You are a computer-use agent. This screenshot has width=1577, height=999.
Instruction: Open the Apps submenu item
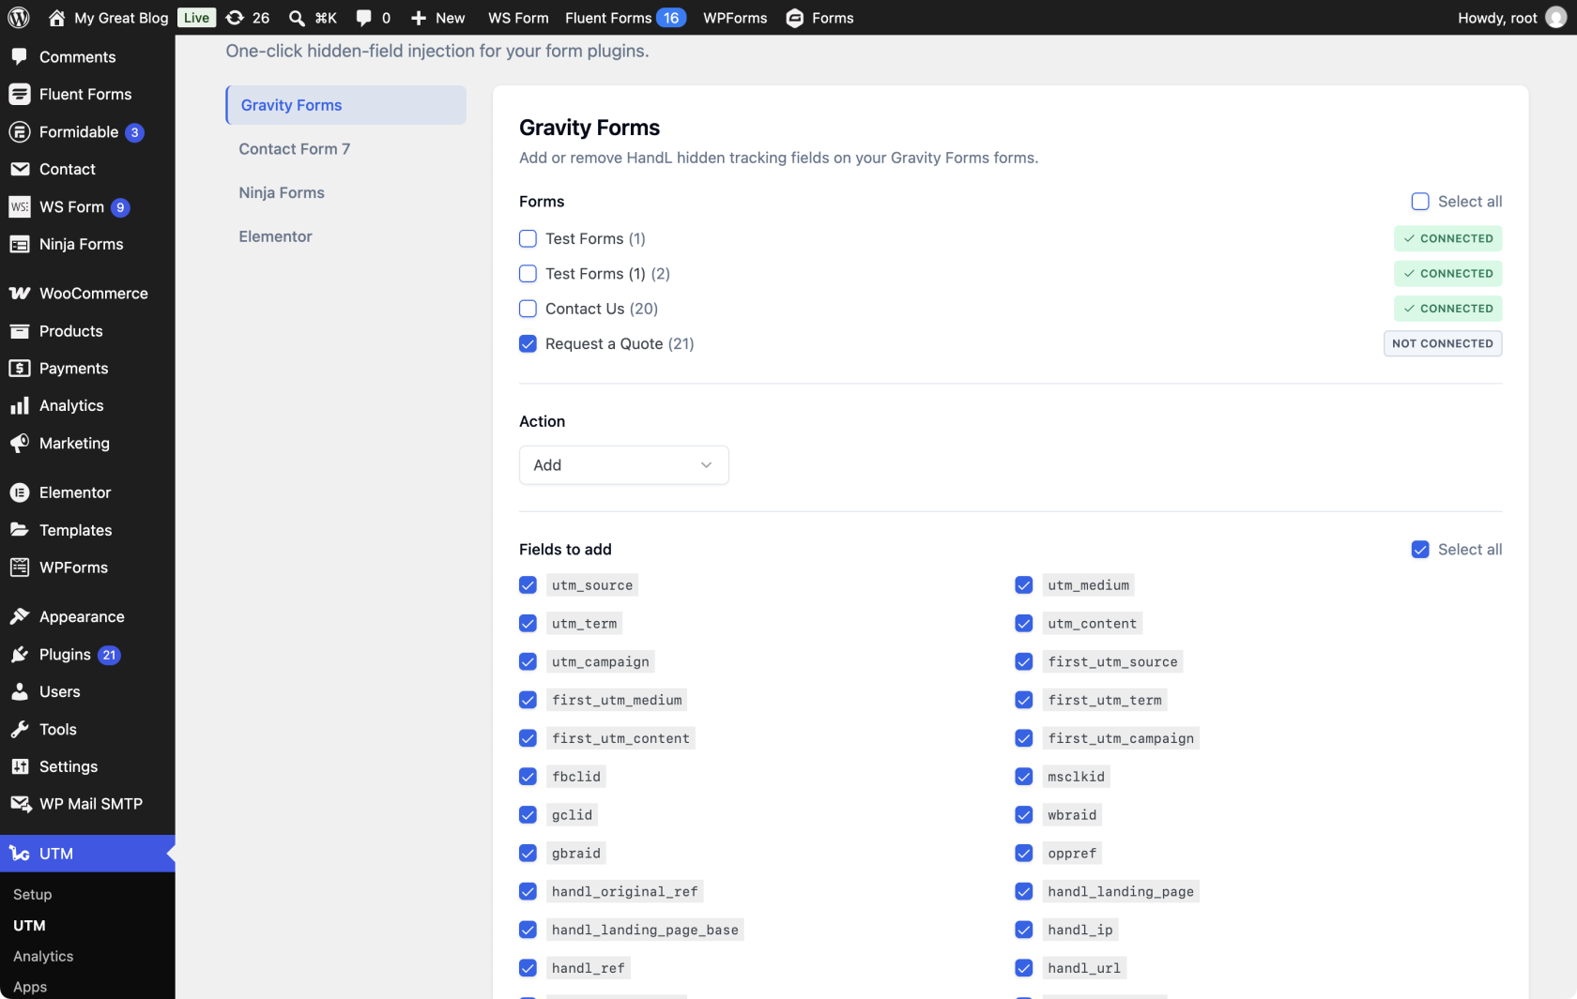click(30, 988)
